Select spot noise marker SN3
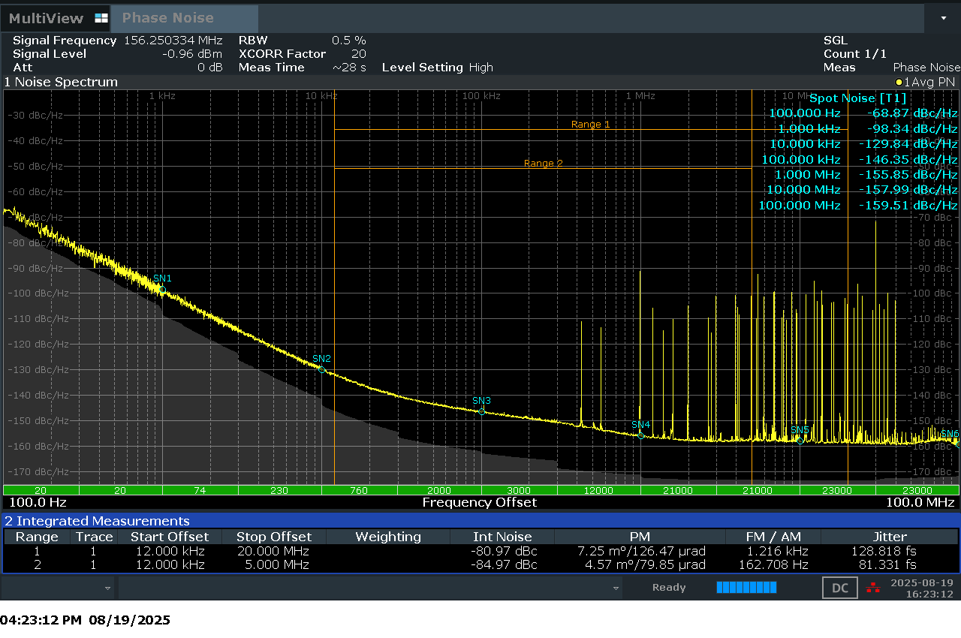Viewport: 961px width, 638px height. (x=481, y=411)
